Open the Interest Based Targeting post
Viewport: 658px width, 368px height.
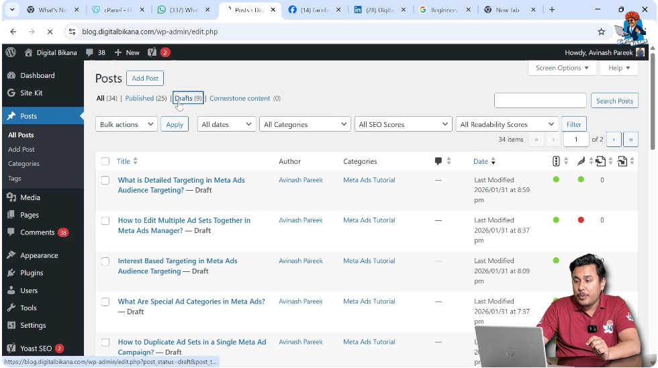pos(177,261)
